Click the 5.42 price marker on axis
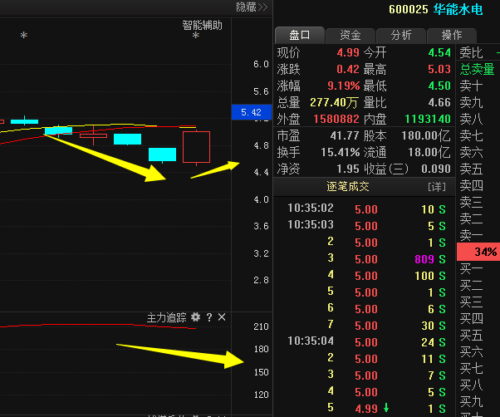This screenshot has width=500, height=417. pyautogui.click(x=252, y=112)
